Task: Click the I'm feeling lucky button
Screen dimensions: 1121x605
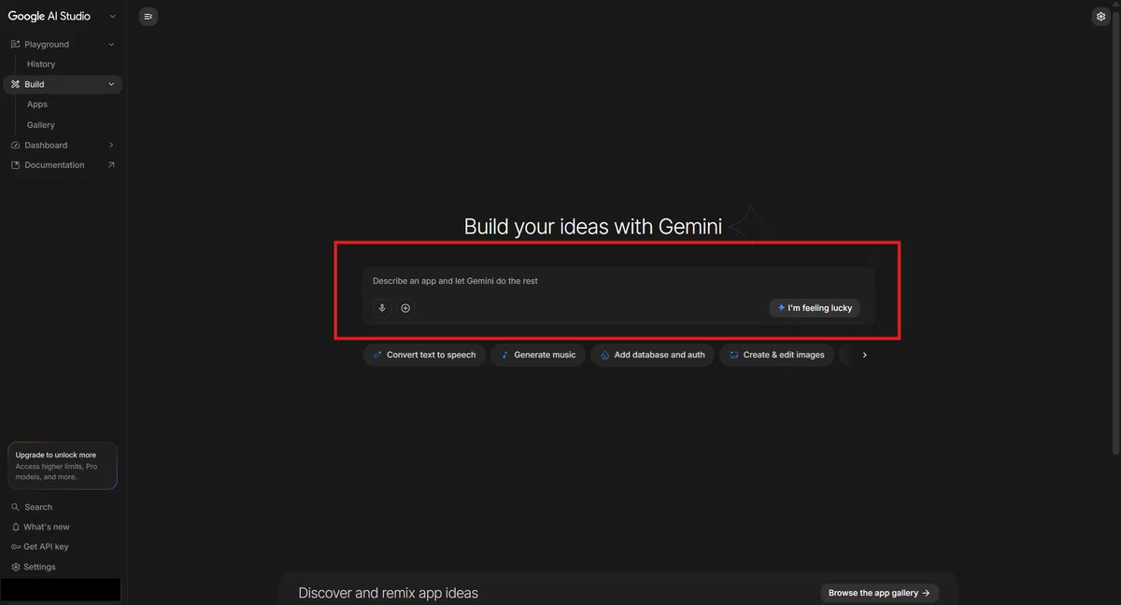Action: 815,308
